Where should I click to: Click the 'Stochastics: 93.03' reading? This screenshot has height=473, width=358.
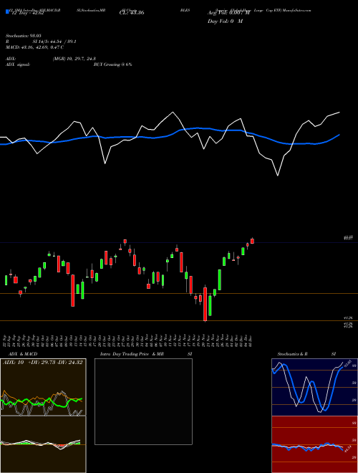24,36
